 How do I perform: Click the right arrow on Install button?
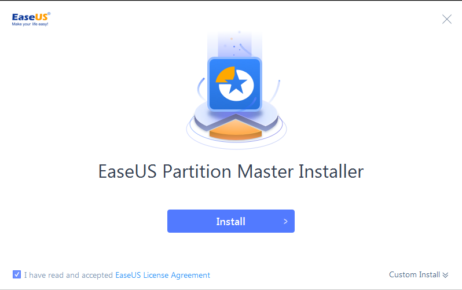[285, 221]
